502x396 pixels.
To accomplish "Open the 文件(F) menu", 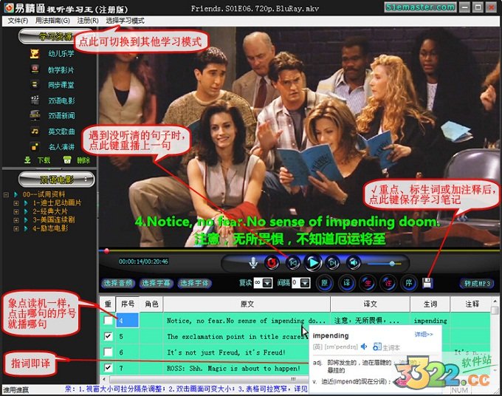I will [x=18, y=21].
